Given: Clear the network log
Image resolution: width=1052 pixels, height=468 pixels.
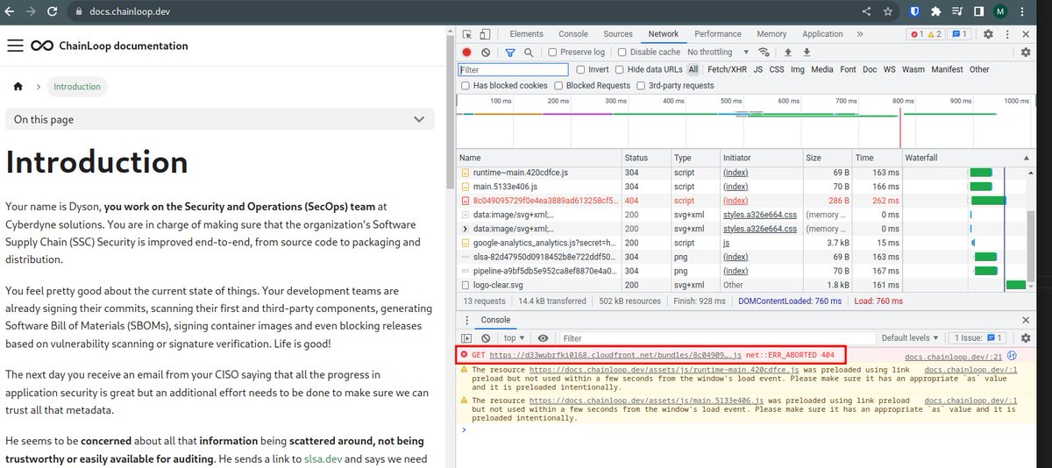Looking at the screenshot, I should 486,53.
